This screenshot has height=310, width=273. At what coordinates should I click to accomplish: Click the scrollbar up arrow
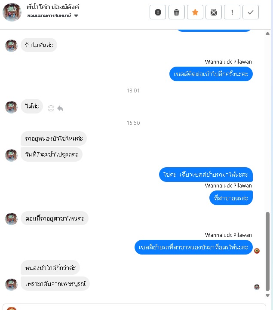coord(267,34)
